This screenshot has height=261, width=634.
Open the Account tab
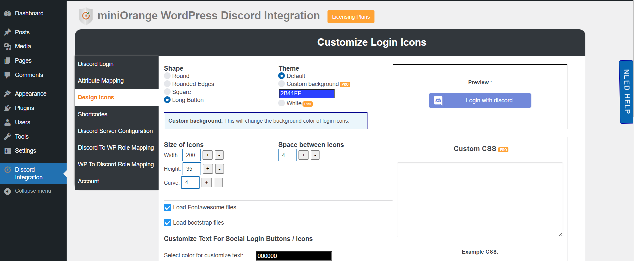pyautogui.click(x=117, y=181)
